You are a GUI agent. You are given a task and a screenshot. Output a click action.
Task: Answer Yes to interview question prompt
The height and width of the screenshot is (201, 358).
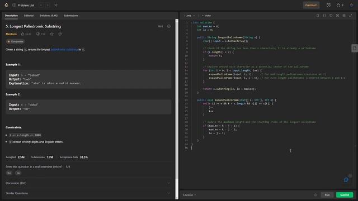point(9,173)
